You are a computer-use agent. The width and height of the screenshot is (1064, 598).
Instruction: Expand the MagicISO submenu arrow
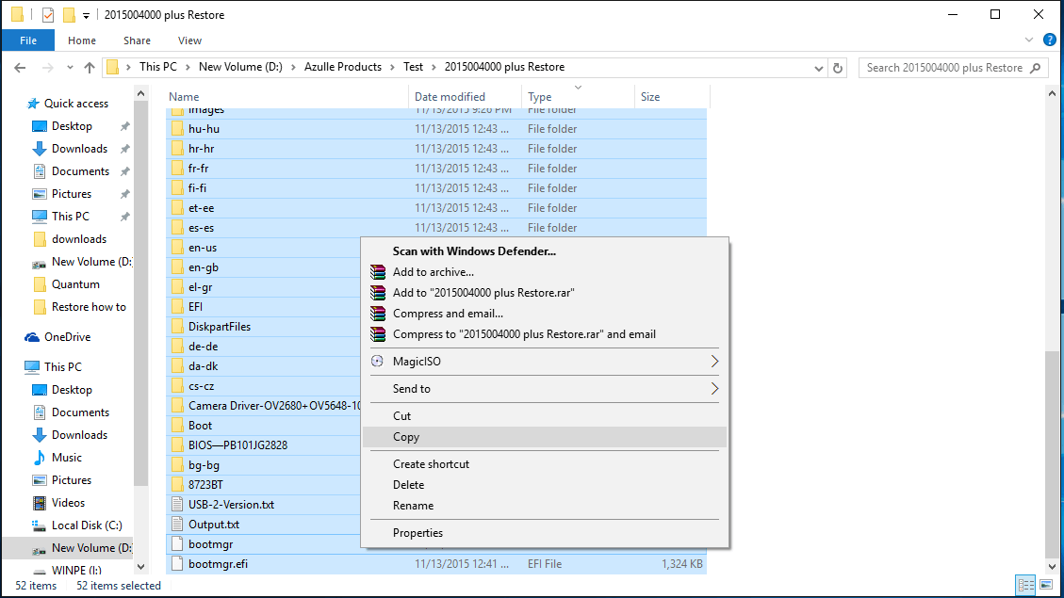click(714, 362)
